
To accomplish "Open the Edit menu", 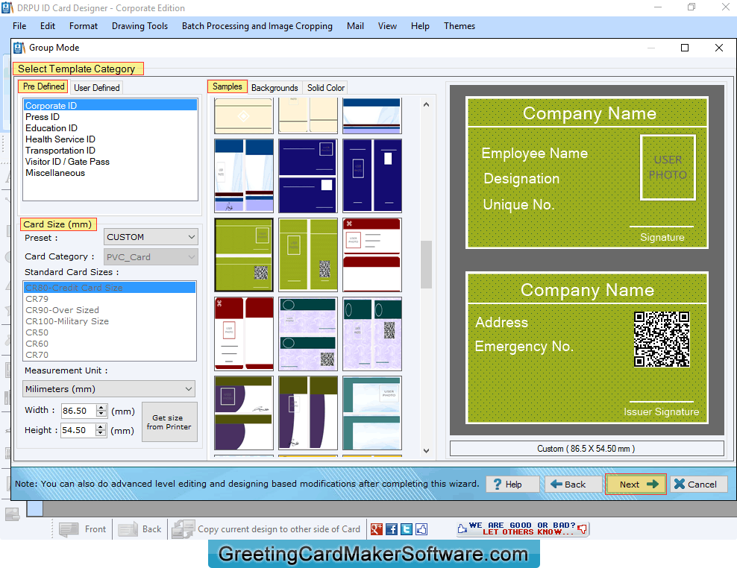I will coord(48,26).
